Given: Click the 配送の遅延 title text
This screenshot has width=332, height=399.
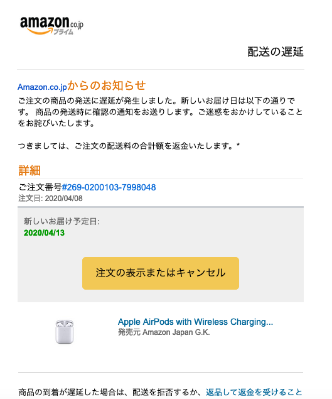Looking at the screenshot, I should point(276,52).
